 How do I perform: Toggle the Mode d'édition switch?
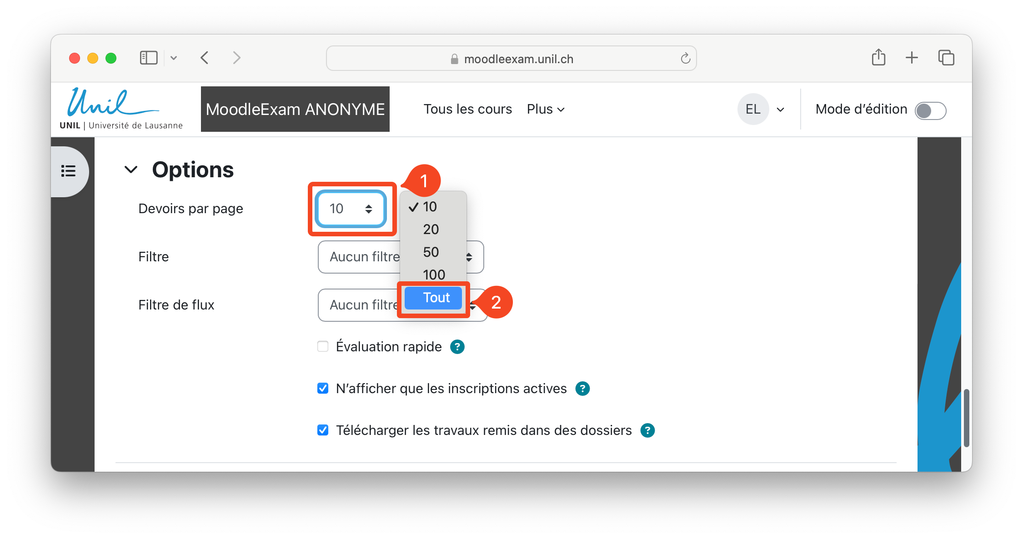click(930, 110)
